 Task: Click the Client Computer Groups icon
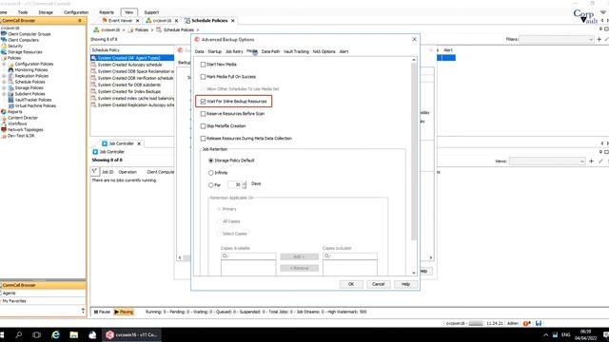[x=4, y=34]
